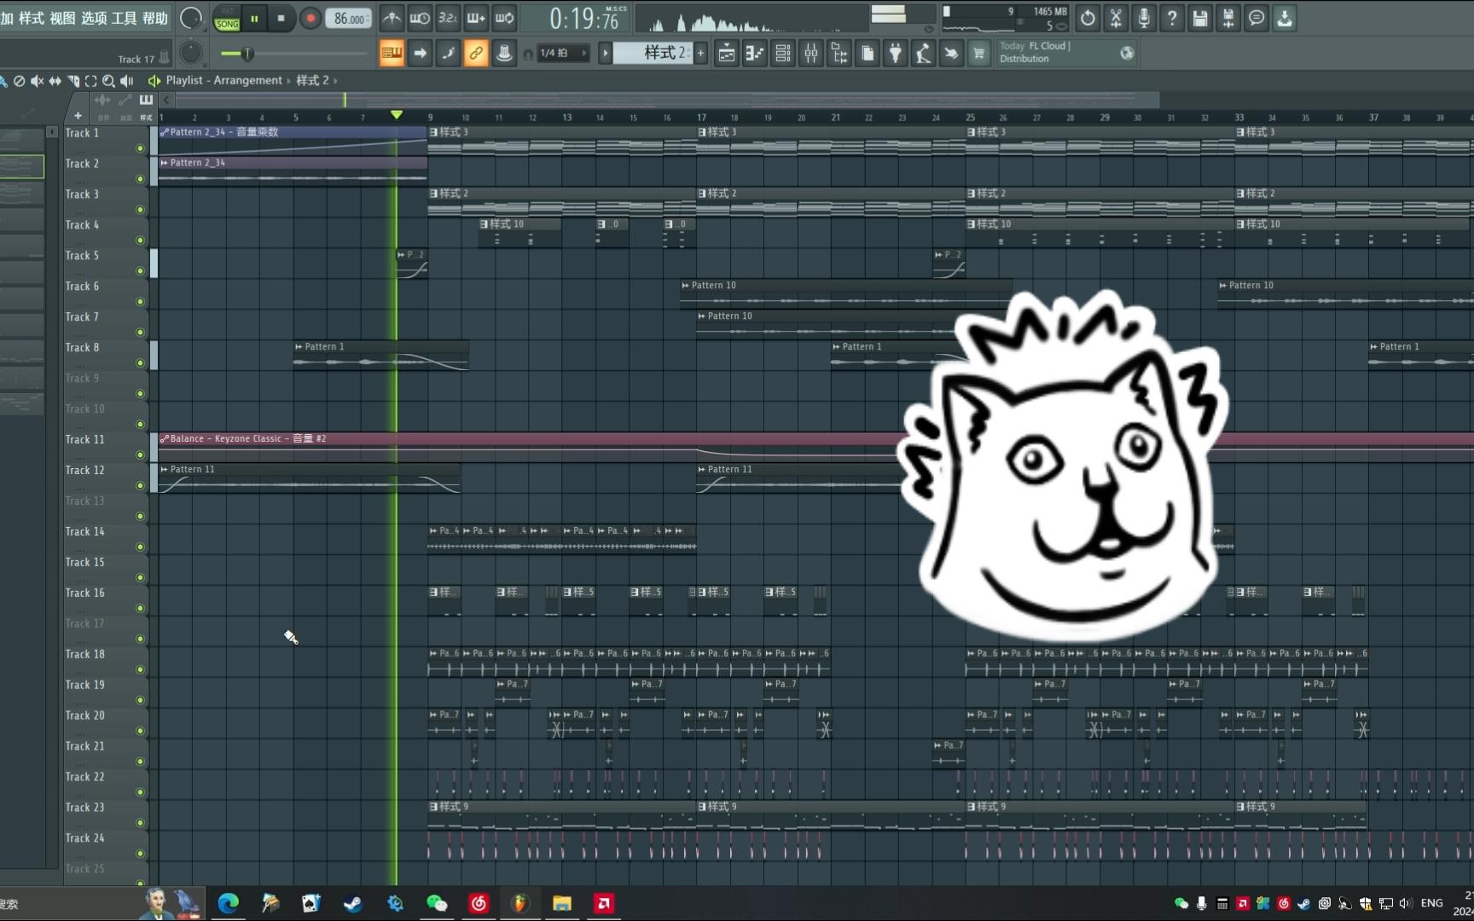Viewport: 1474px width, 921px height.
Task: Open the 选项 menu
Action: click(x=94, y=18)
